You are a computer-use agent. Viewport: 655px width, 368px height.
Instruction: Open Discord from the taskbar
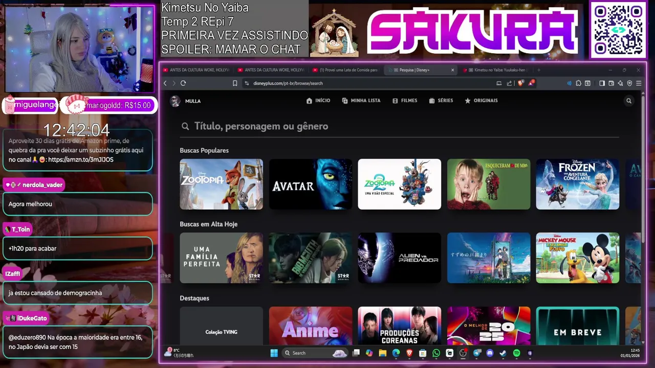490,353
